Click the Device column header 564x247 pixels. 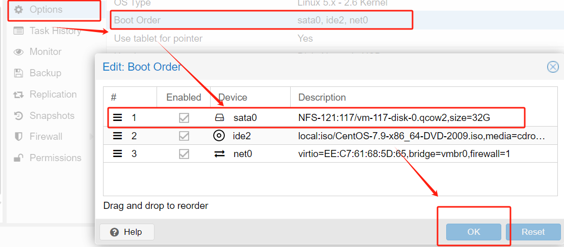click(250, 97)
